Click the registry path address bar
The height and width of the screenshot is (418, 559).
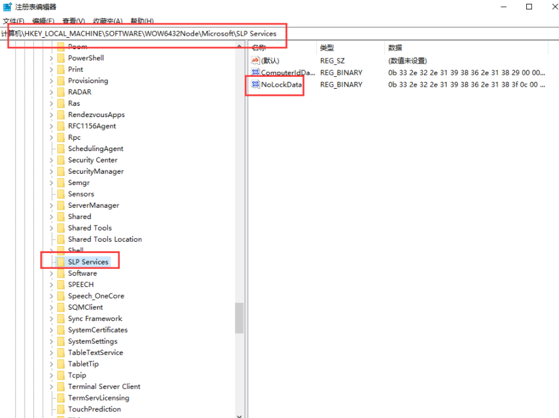pos(280,33)
